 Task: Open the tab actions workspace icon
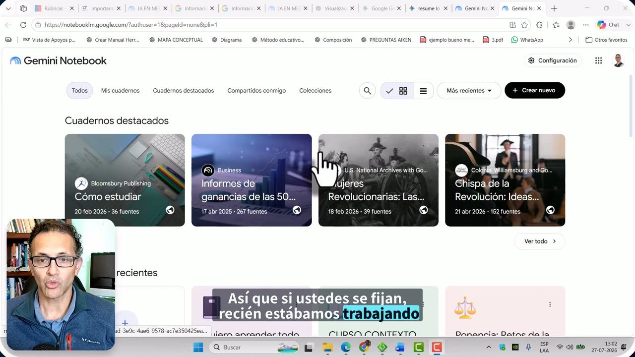click(23, 8)
